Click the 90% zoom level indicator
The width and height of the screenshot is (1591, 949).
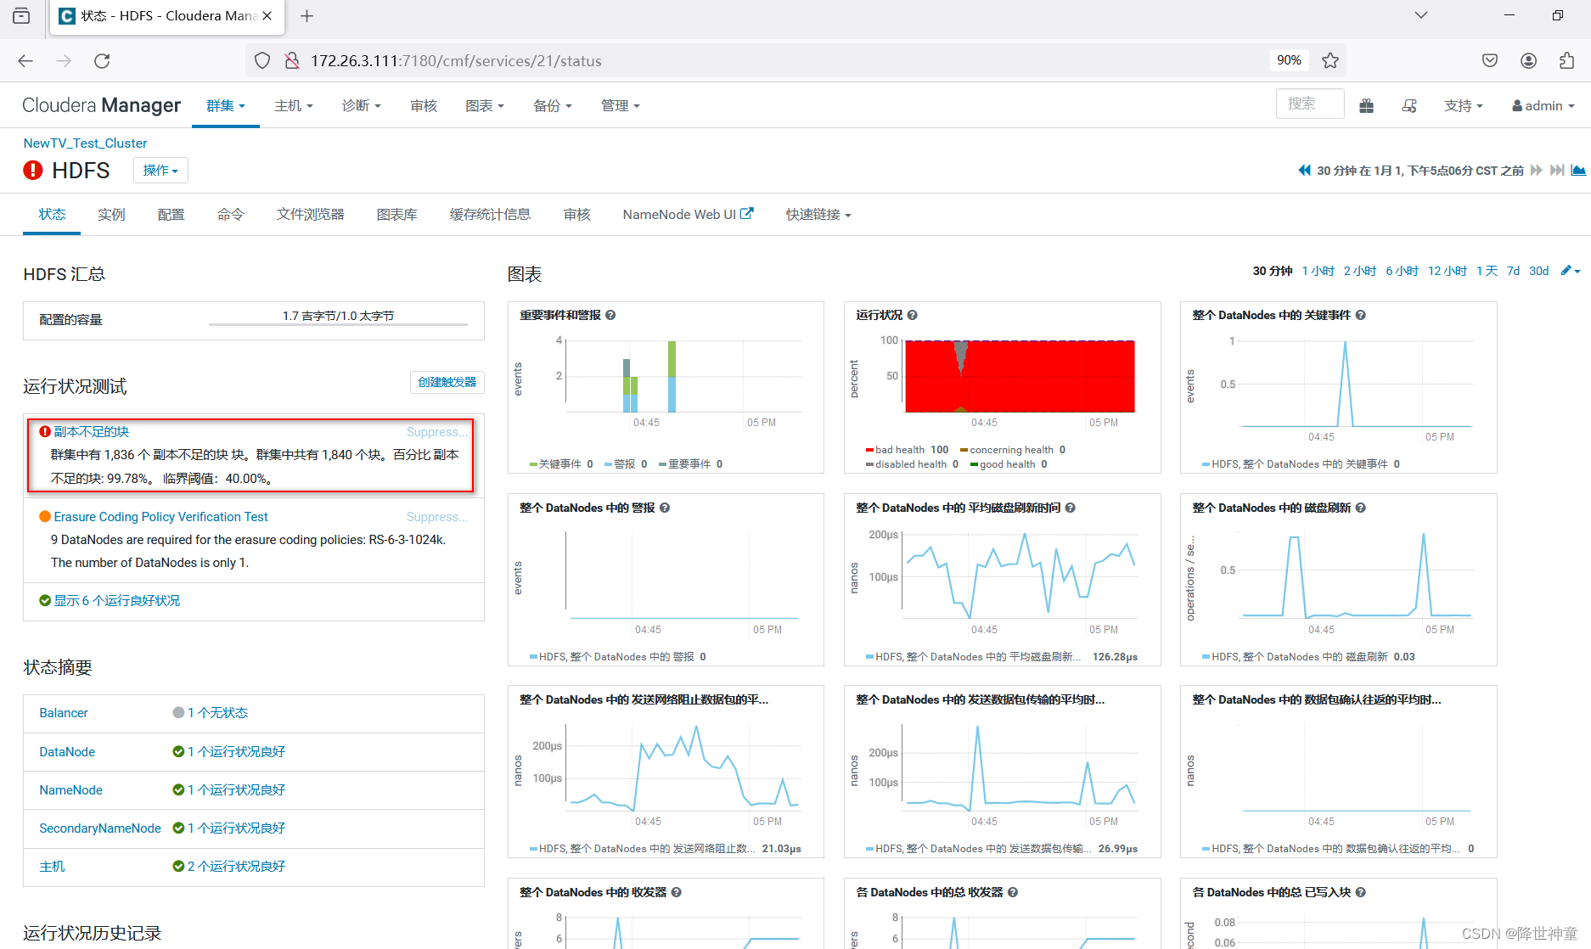click(x=1289, y=60)
